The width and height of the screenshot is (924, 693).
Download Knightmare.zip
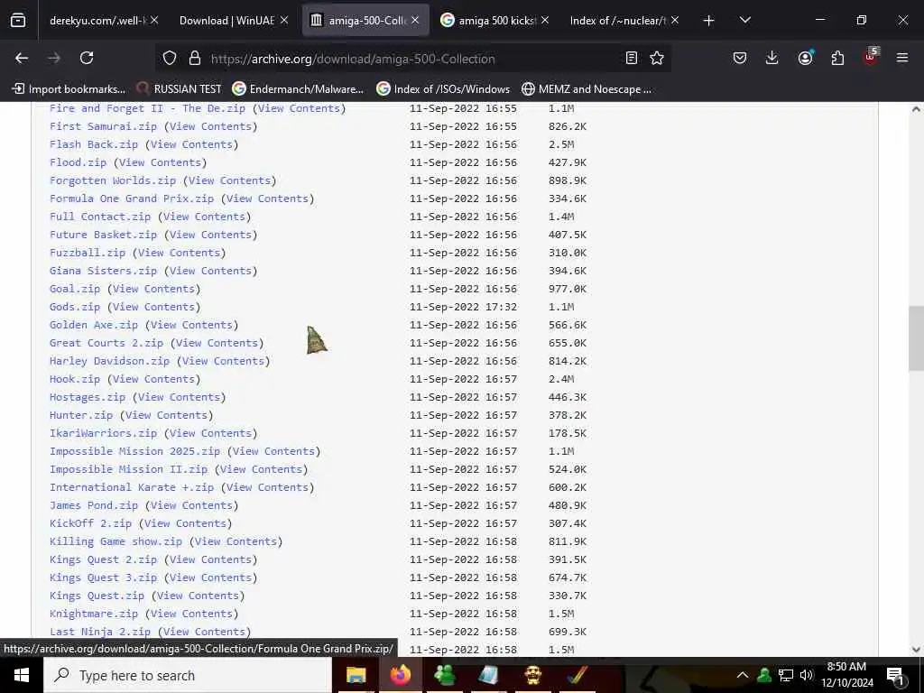pos(94,614)
